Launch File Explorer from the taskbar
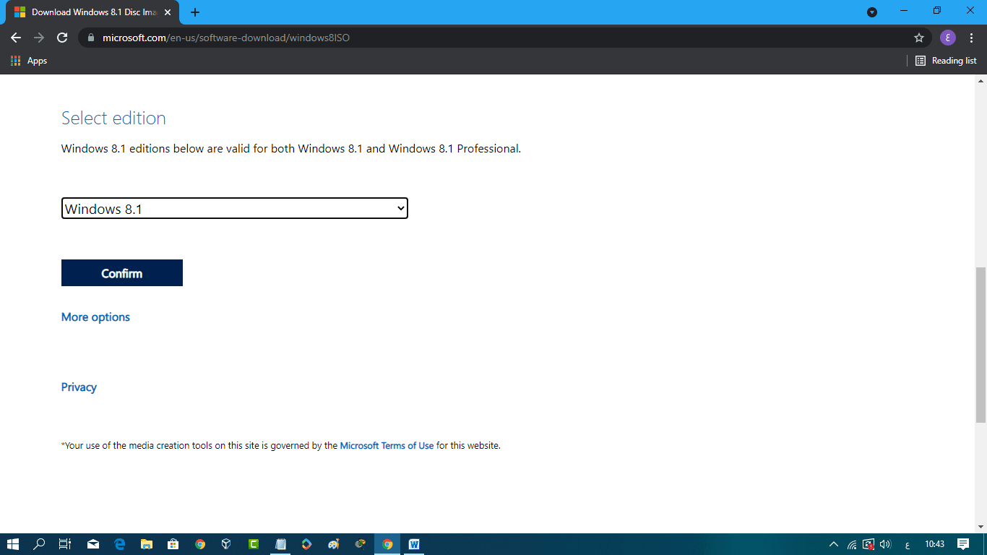This screenshot has height=555, width=987. pos(147,544)
